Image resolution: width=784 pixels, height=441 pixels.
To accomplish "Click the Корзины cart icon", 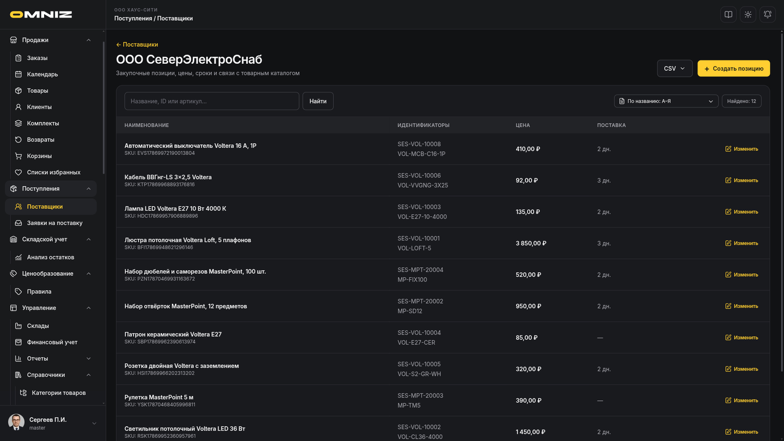I will click(x=19, y=156).
